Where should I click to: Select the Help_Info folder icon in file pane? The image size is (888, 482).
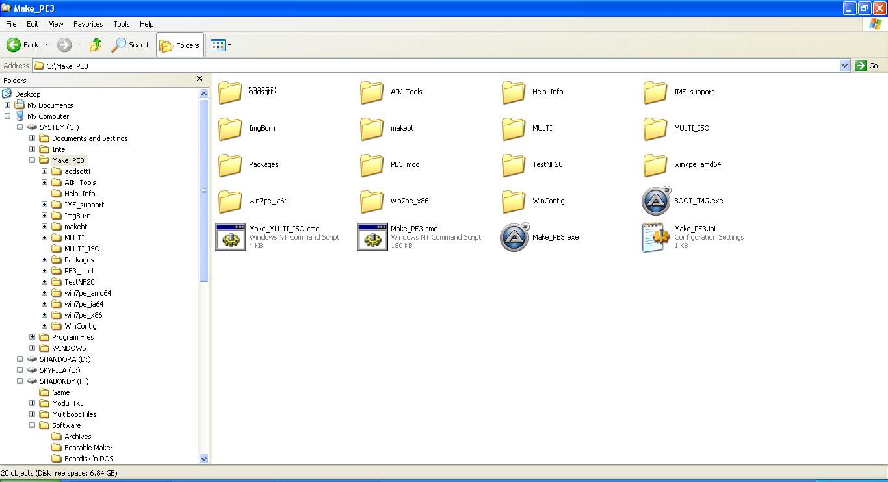[514, 92]
